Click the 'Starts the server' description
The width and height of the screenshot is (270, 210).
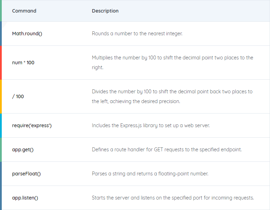[x=173, y=198]
